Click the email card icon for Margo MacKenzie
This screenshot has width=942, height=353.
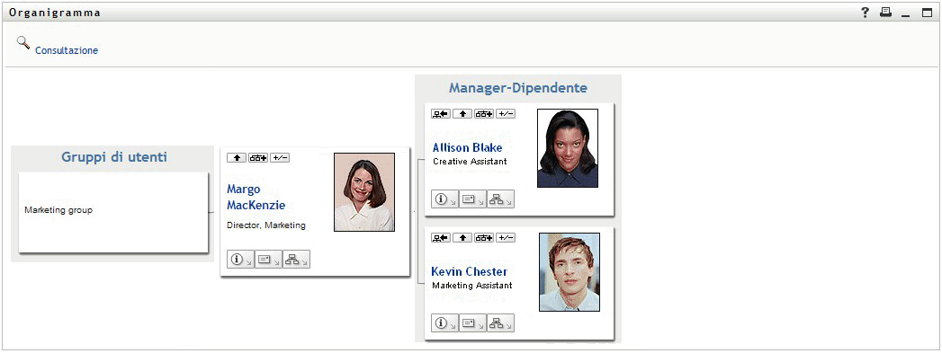pos(268,260)
